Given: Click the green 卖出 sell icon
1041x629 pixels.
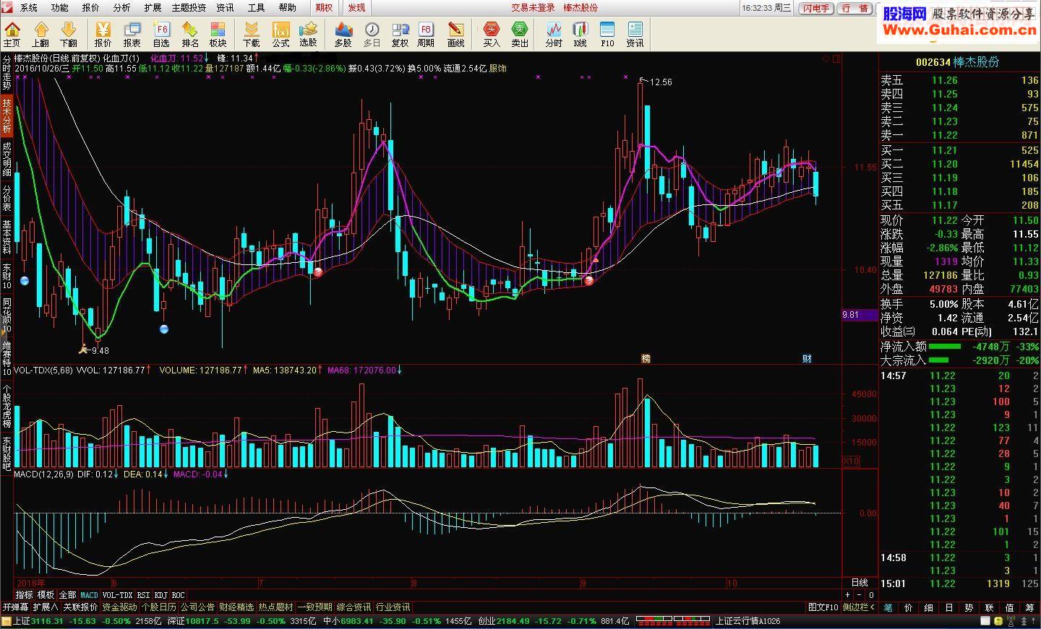Looking at the screenshot, I should 520,34.
